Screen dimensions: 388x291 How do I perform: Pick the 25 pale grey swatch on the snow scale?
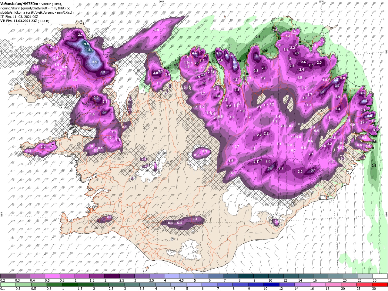point(365,276)
